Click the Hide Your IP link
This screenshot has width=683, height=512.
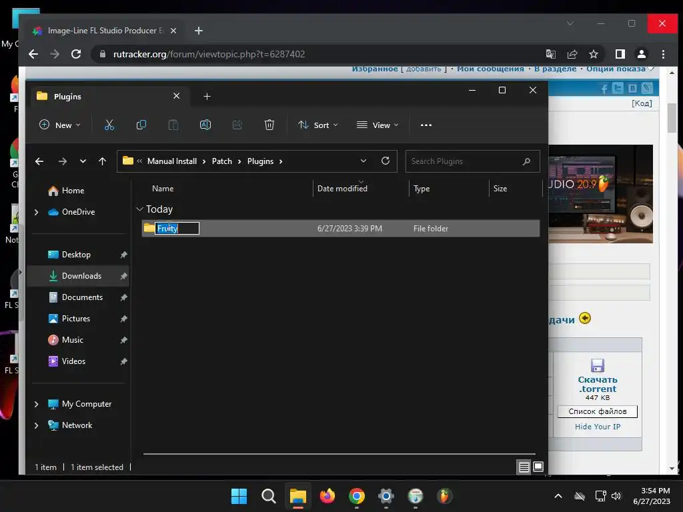click(x=598, y=427)
